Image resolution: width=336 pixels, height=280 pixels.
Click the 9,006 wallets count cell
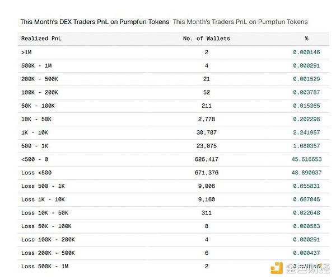[206, 186]
